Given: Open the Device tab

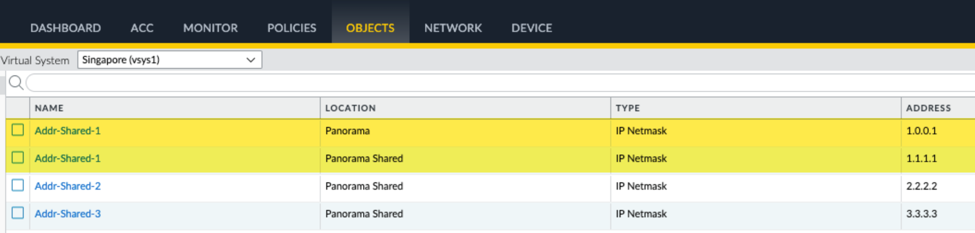Looking at the screenshot, I should click(531, 28).
